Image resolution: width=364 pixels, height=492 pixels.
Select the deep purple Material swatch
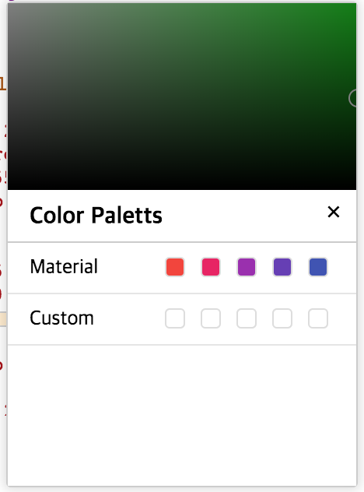coord(282,267)
